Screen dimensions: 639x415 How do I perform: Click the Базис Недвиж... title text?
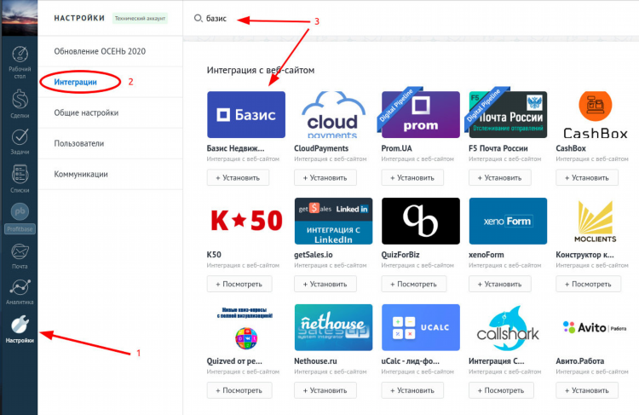(235, 148)
